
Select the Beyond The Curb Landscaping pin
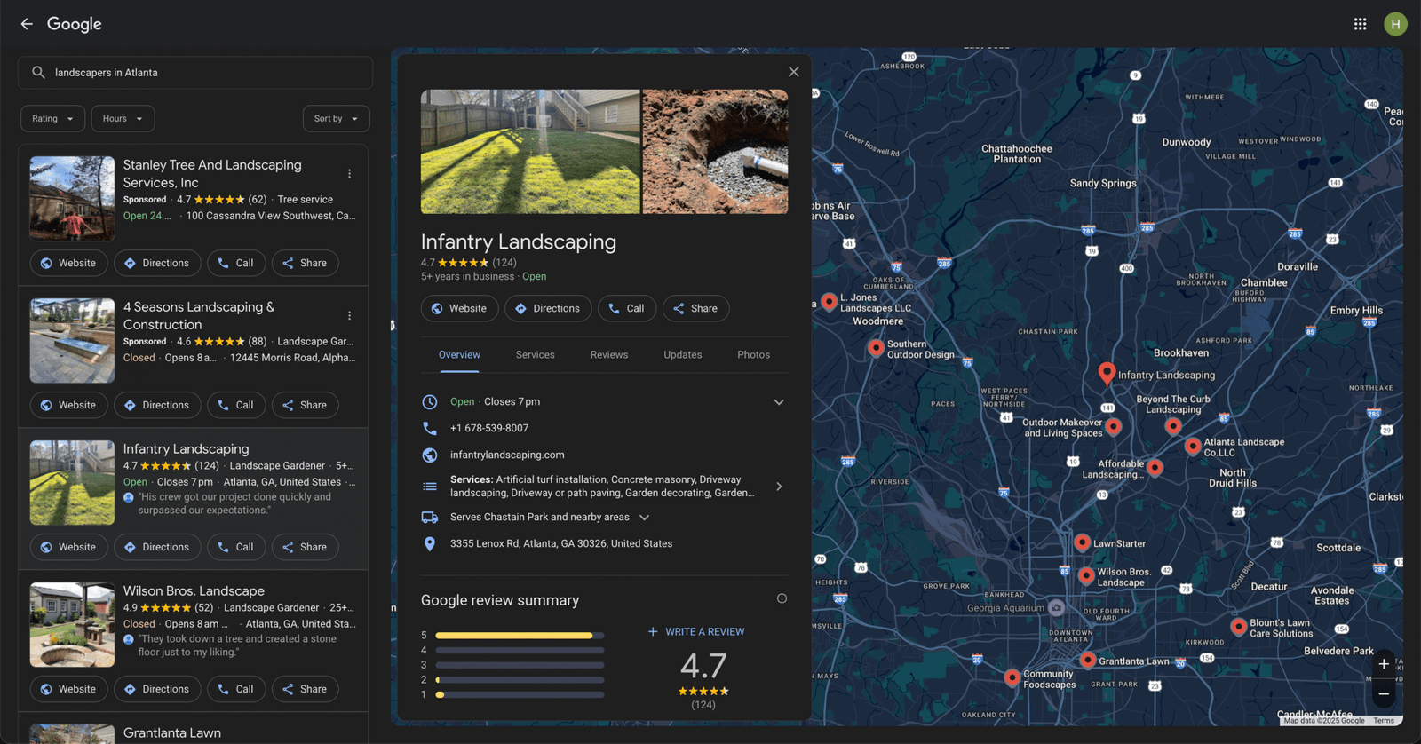coord(1173,426)
